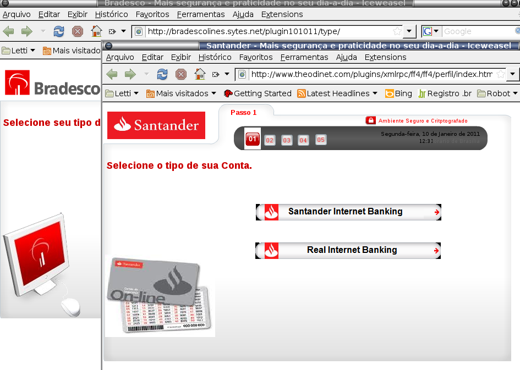Click Bradesco window URL field
Image resolution: width=520 pixels, height=370 pixels.
coord(269,31)
